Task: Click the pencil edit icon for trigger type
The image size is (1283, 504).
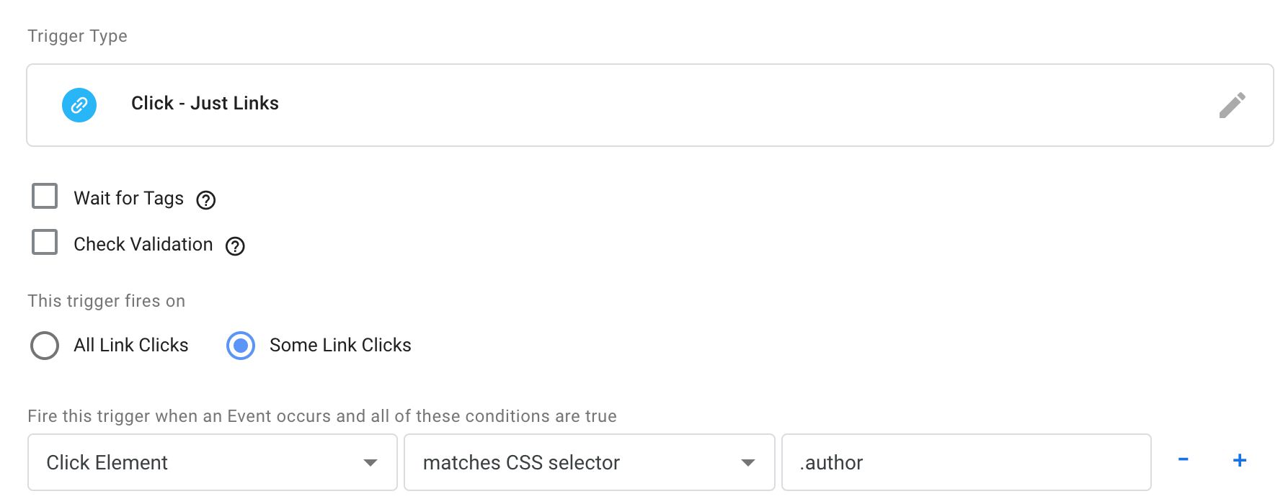Action: point(1232,105)
